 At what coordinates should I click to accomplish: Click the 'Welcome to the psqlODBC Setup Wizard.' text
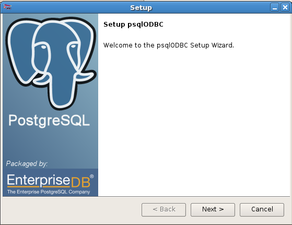pyautogui.click(x=169, y=45)
